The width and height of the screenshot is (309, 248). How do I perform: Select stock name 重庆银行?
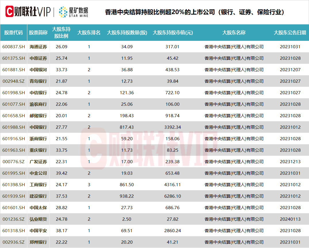(x=38, y=150)
